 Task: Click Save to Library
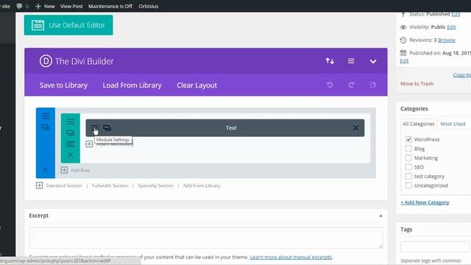pos(64,85)
